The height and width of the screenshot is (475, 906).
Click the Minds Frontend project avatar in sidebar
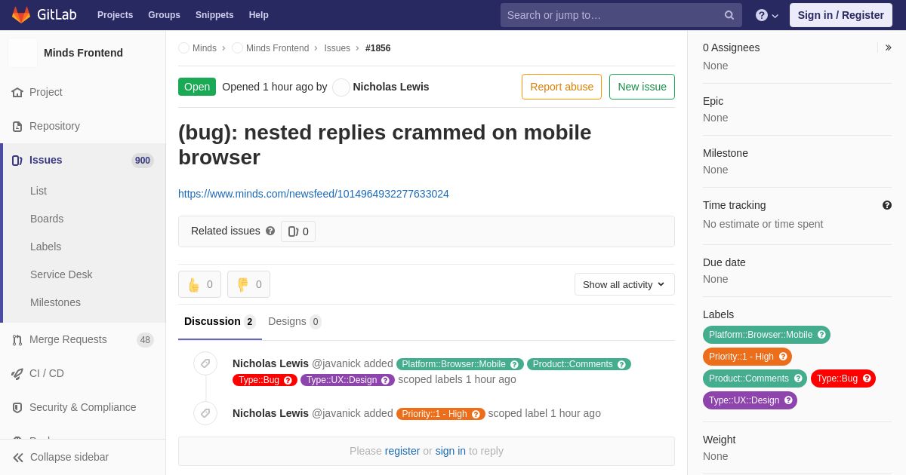[x=23, y=53]
